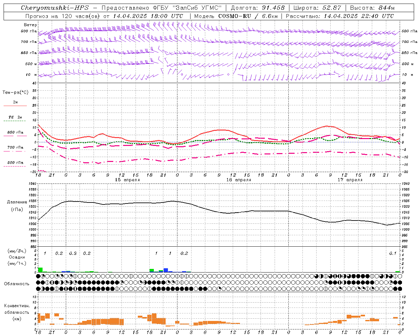Click the '15 апреля' date label
Viewport: 419px width, 335px height.
click(127, 180)
